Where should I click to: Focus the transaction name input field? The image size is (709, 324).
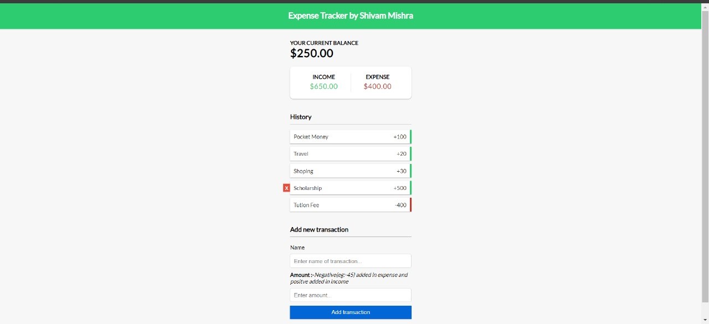point(350,261)
